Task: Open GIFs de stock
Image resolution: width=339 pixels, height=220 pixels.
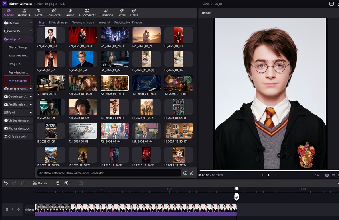Action: [x=18, y=136]
